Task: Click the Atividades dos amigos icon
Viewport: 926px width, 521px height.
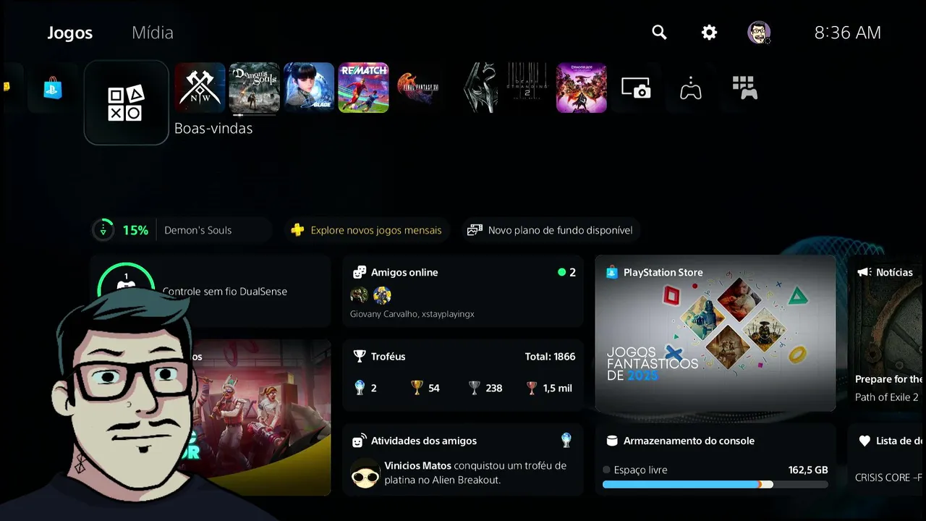Action: point(359,441)
